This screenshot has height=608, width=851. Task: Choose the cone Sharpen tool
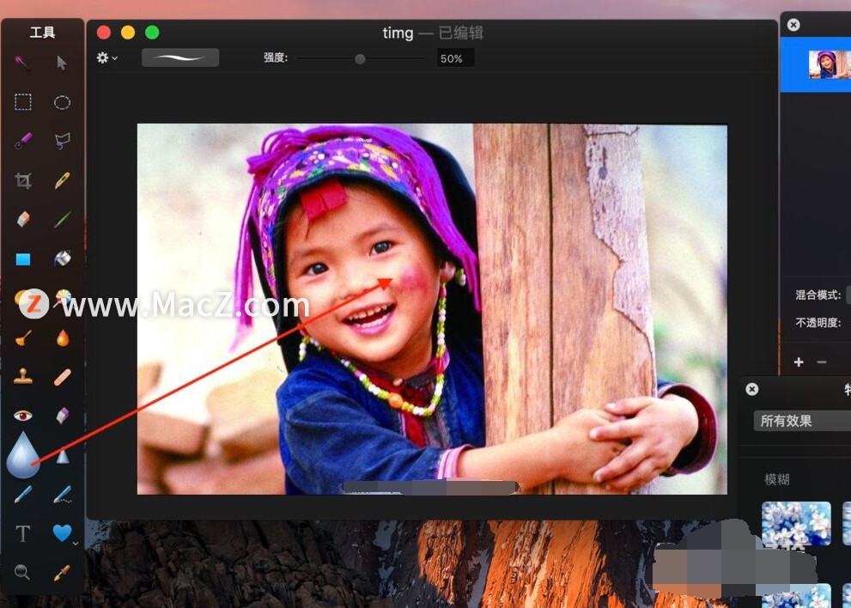coord(63,455)
